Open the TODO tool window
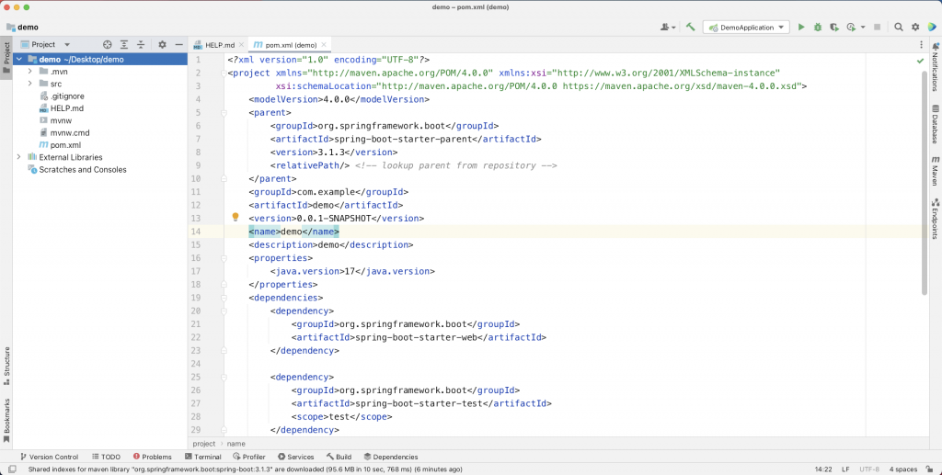The height and width of the screenshot is (475, 942). (x=107, y=457)
